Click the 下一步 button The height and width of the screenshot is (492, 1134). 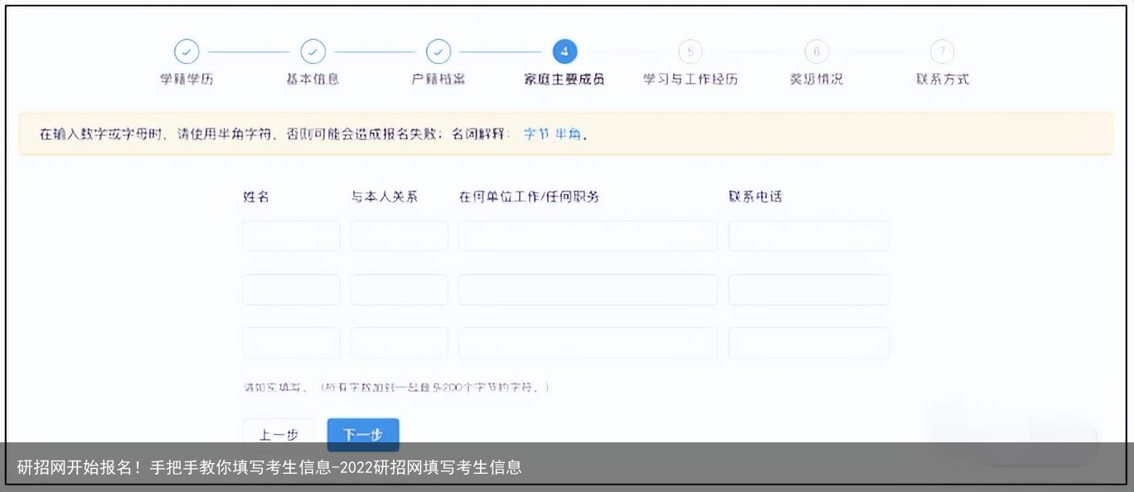point(363,434)
